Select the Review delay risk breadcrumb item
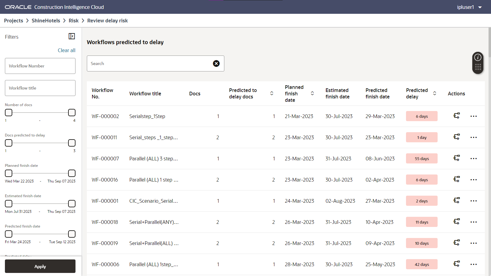 coord(107,21)
